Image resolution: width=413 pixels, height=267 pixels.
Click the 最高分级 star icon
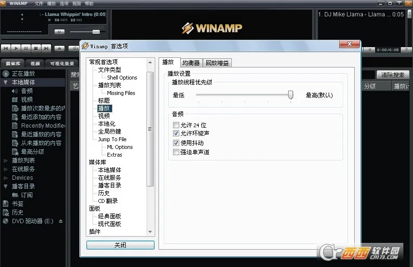[15, 152]
